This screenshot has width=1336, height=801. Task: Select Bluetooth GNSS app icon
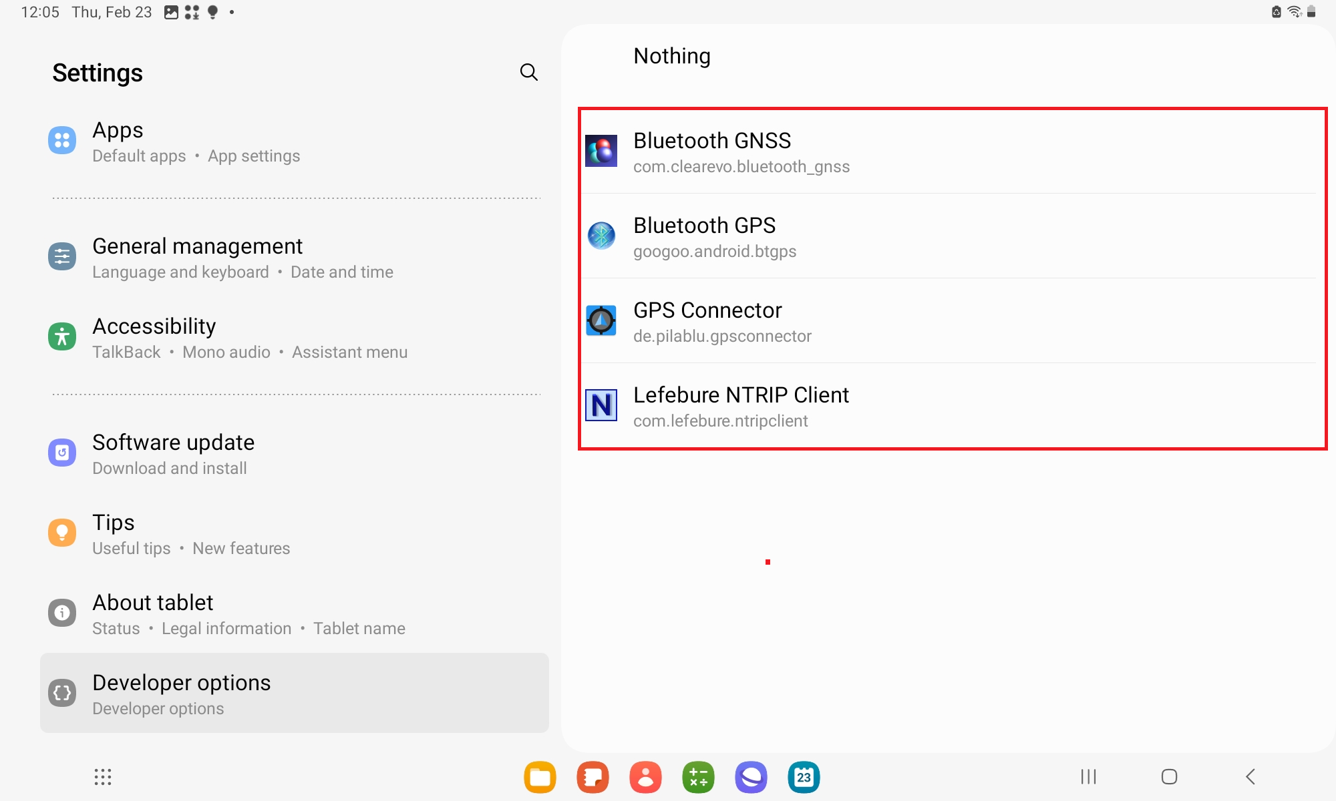tap(601, 152)
